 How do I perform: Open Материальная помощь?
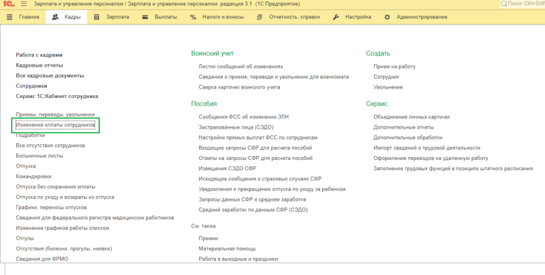[x=227, y=248]
